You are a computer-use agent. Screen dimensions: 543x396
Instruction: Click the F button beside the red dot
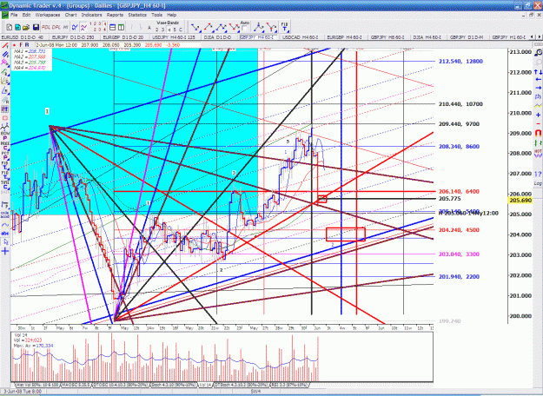(x=21, y=45)
